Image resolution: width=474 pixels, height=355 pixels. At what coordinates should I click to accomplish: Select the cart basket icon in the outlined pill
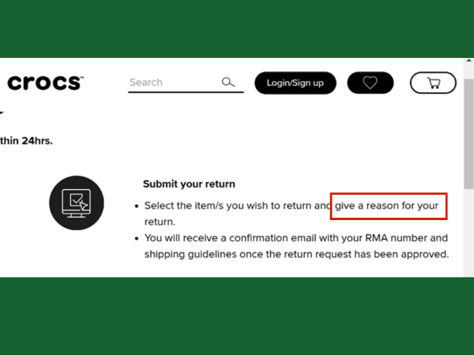point(433,84)
